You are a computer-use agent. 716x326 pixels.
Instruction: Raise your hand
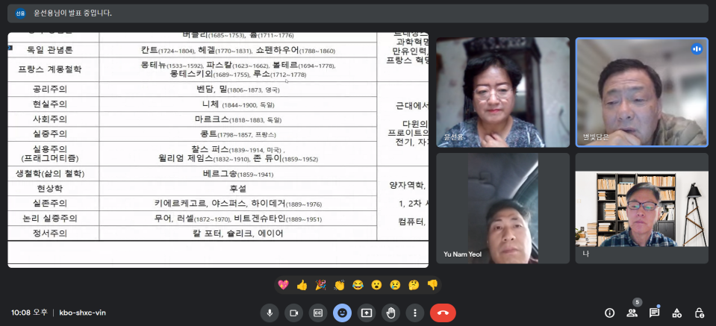pos(390,313)
